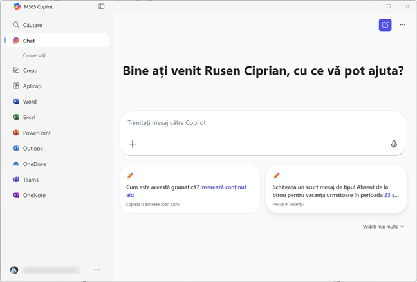This screenshot has width=417, height=282.
Task: Click the pencil icon on the grammar card
Action: tap(130, 176)
